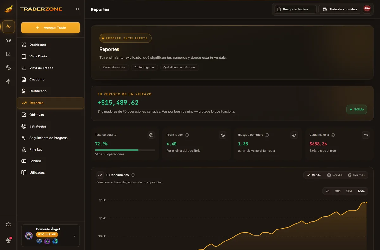The image size is (380, 250).
Task: Open the line chart icon in left rail
Action: [9, 54]
